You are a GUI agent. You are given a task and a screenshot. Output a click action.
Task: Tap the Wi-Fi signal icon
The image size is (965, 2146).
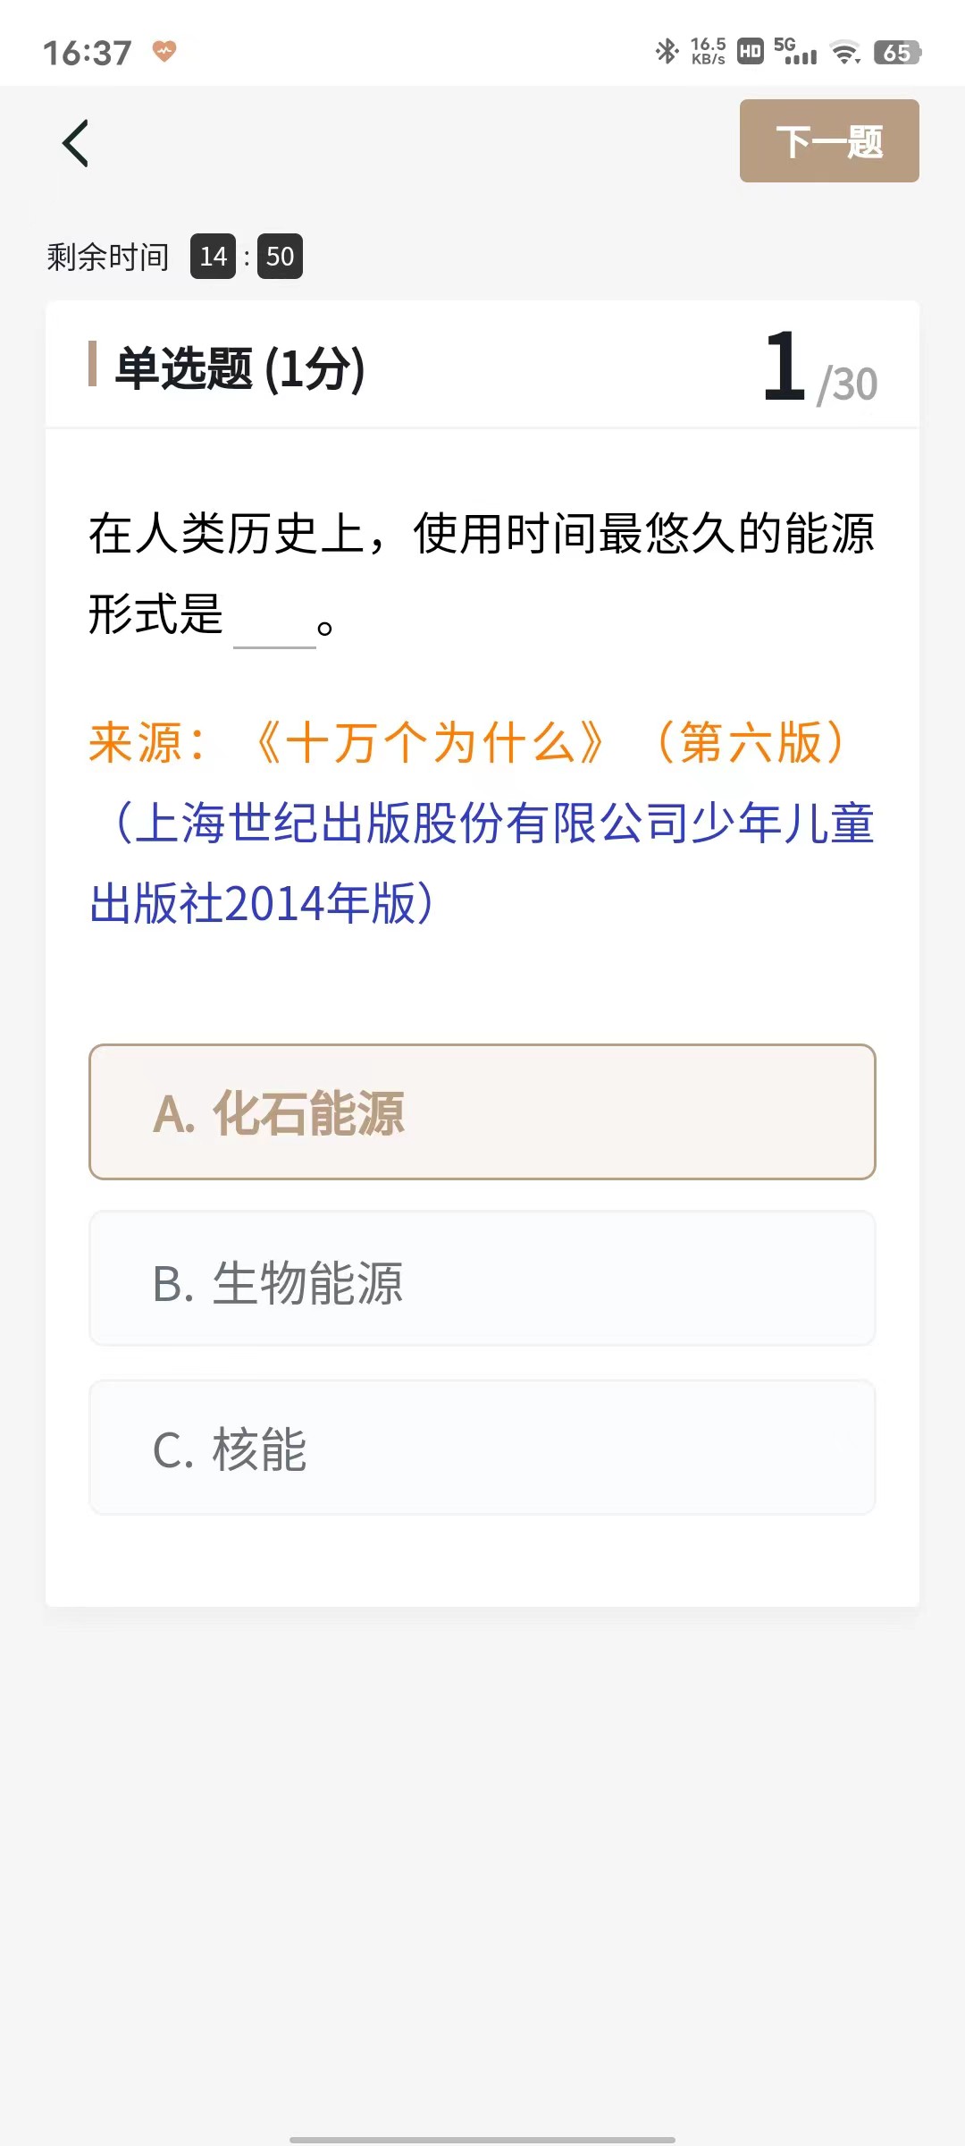[844, 53]
